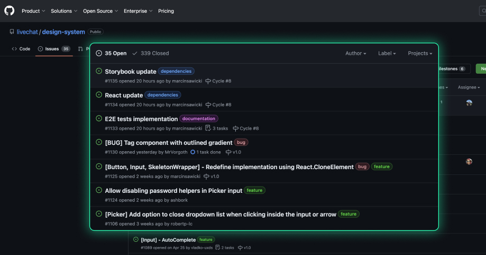Screen dimensions: 486x255
Task: Click the open icon beside Input AutoComplete issue
Action: (136, 240)
